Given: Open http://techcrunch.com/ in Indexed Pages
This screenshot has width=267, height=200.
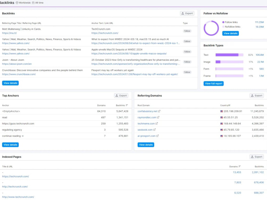Looking at the screenshot, I should click(x=15, y=187).
